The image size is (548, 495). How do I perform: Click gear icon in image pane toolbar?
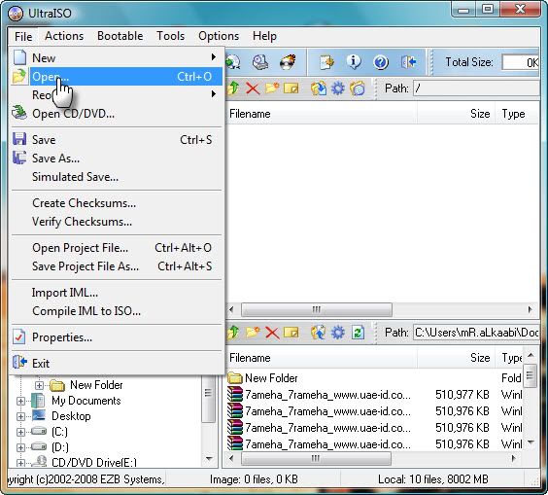click(x=337, y=88)
